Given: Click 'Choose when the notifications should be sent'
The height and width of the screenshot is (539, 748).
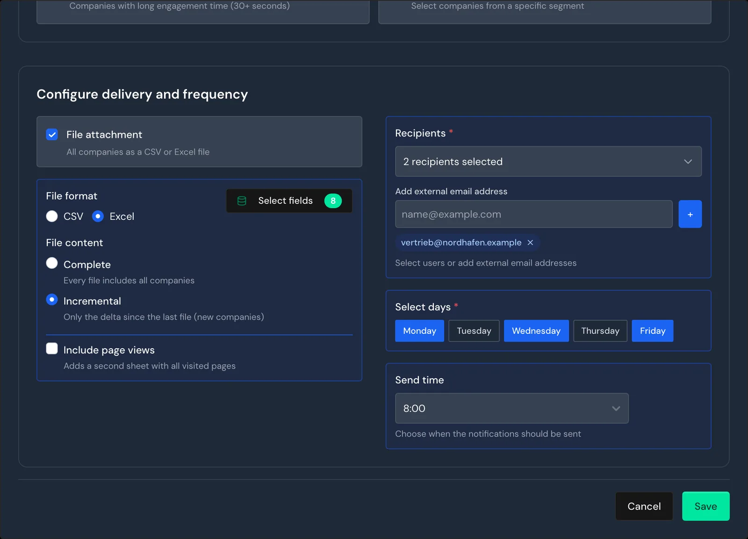Looking at the screenshot, I should click(x=488, y=434).
